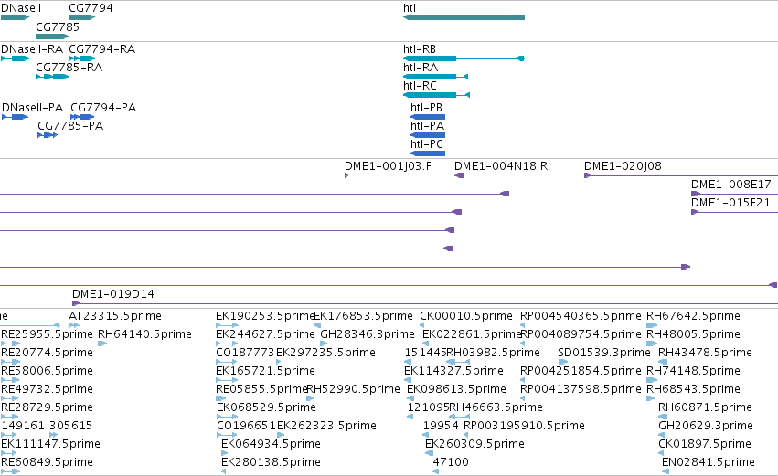The width and height of the screenshot is (778, 476).
Task: Click RH48005.5prime EST
Action: (x=652, y=344)
